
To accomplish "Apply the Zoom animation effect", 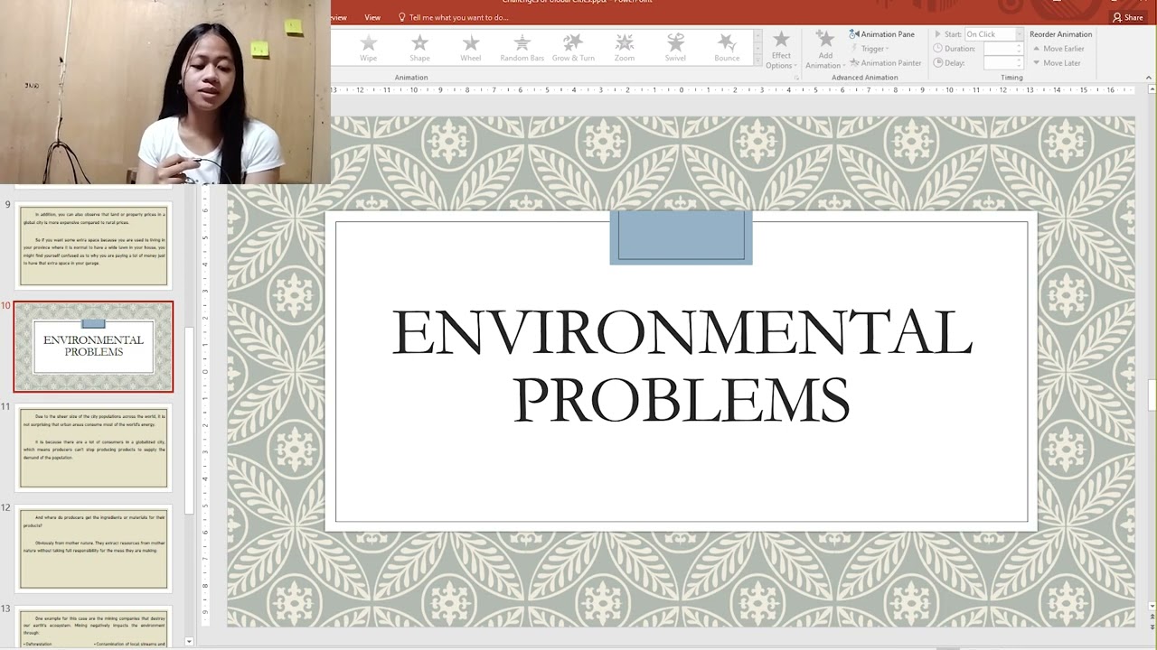I will pyautogui.click(x=625, y=47).
